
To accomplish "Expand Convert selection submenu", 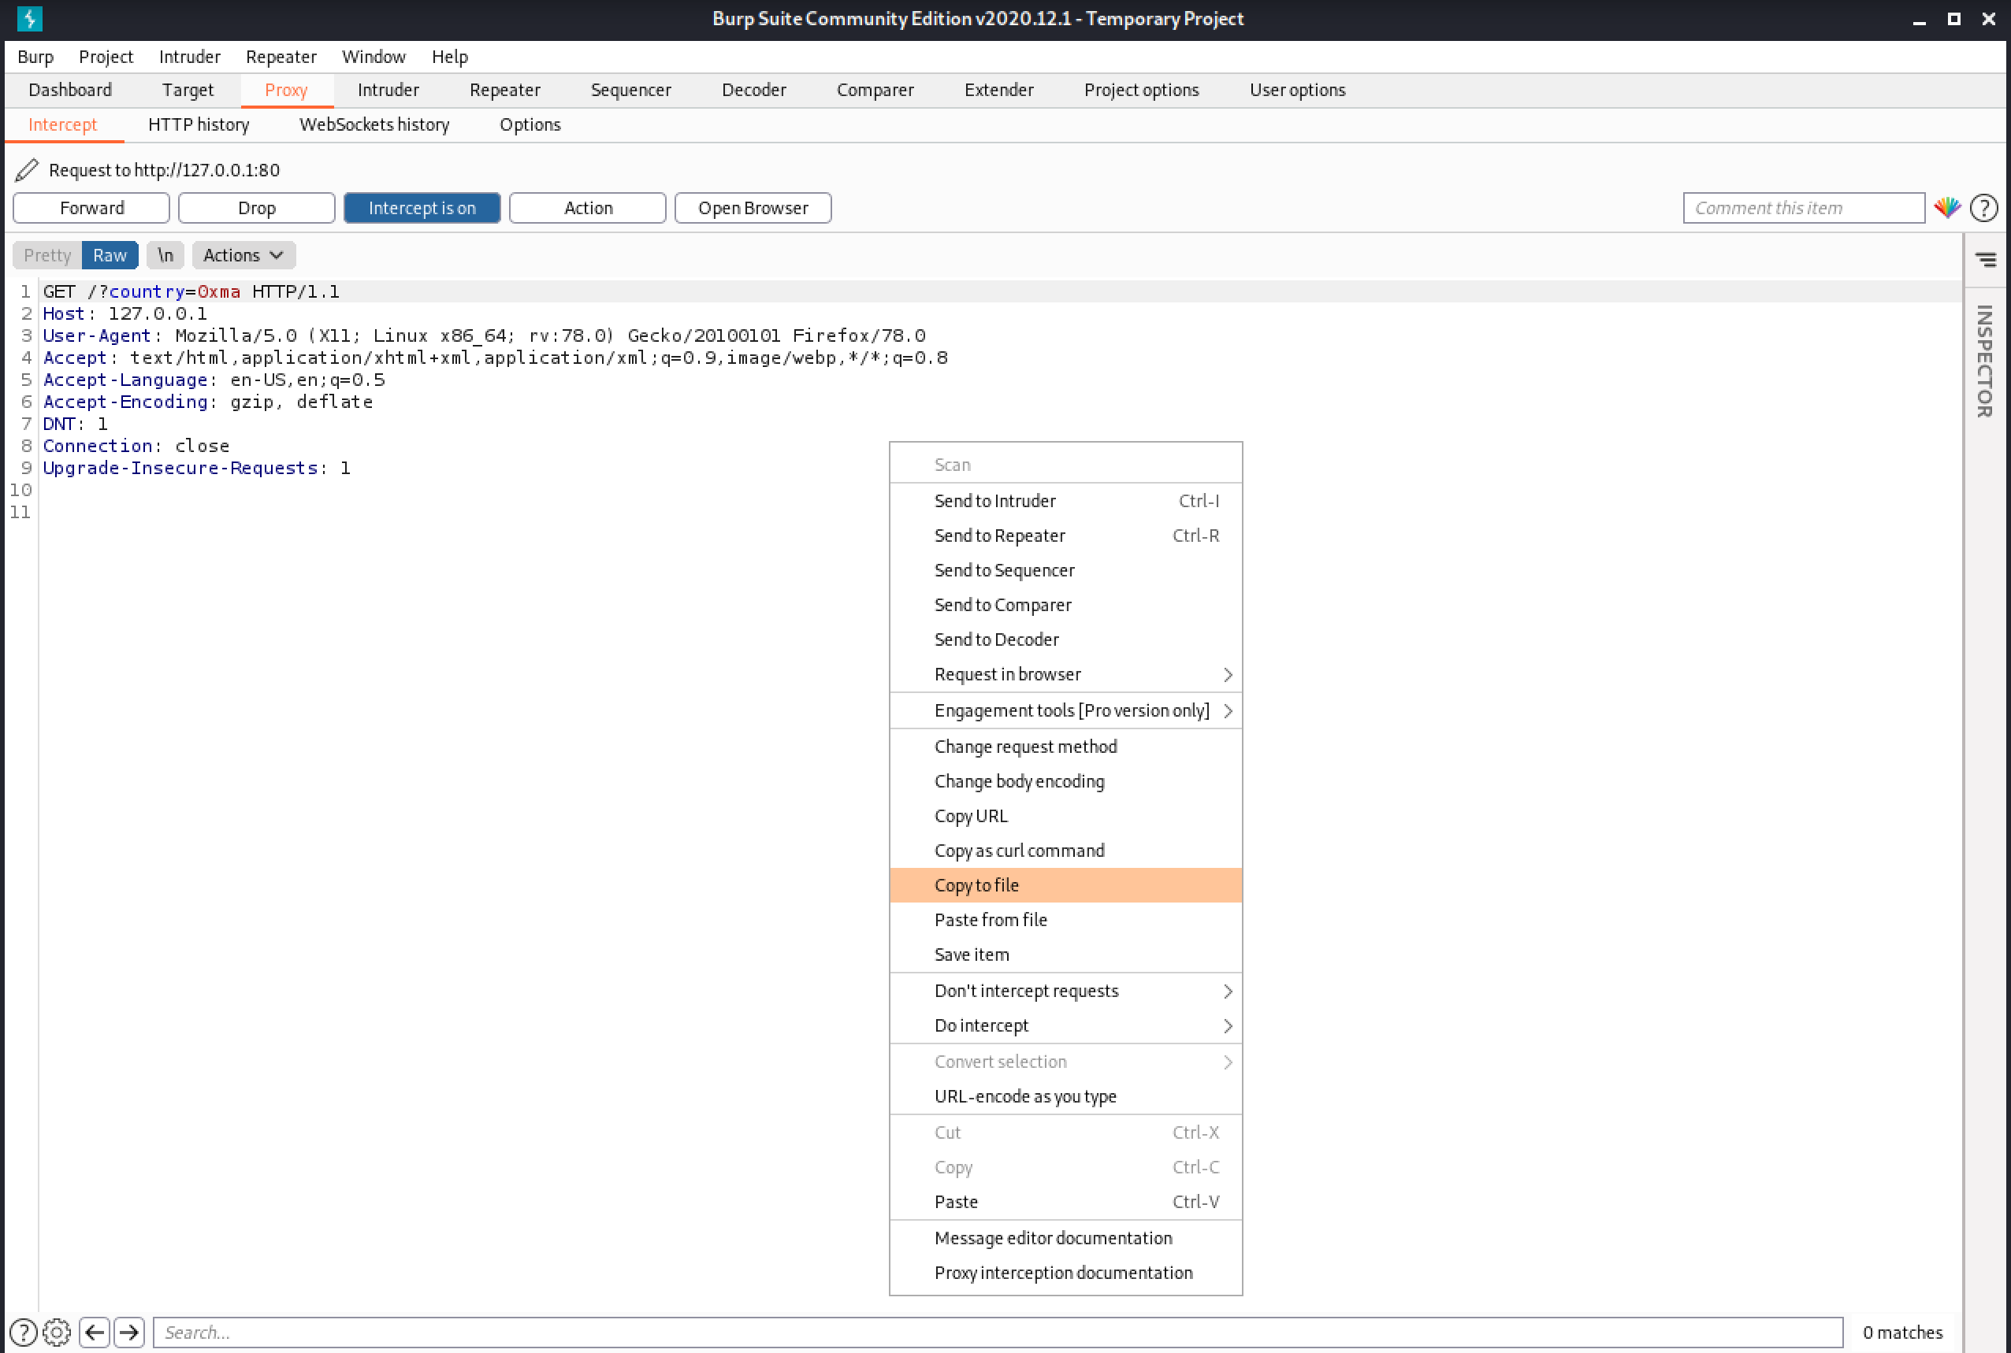I will 1065,1062.
